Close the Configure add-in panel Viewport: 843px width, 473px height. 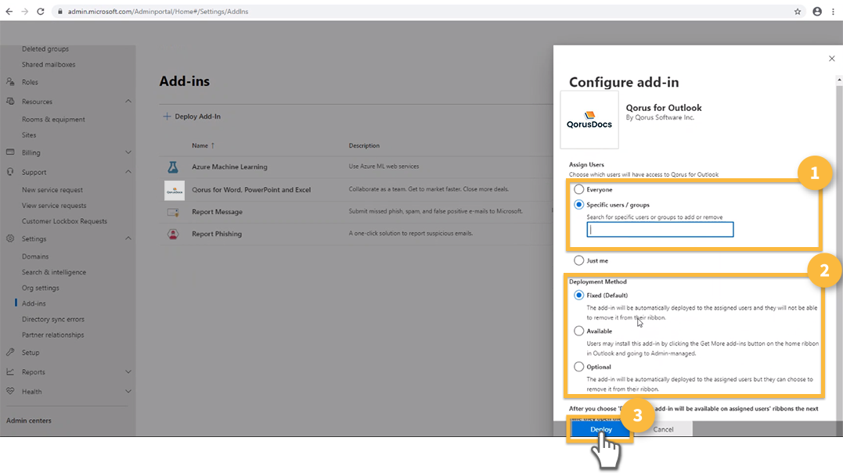pos(832,59)
